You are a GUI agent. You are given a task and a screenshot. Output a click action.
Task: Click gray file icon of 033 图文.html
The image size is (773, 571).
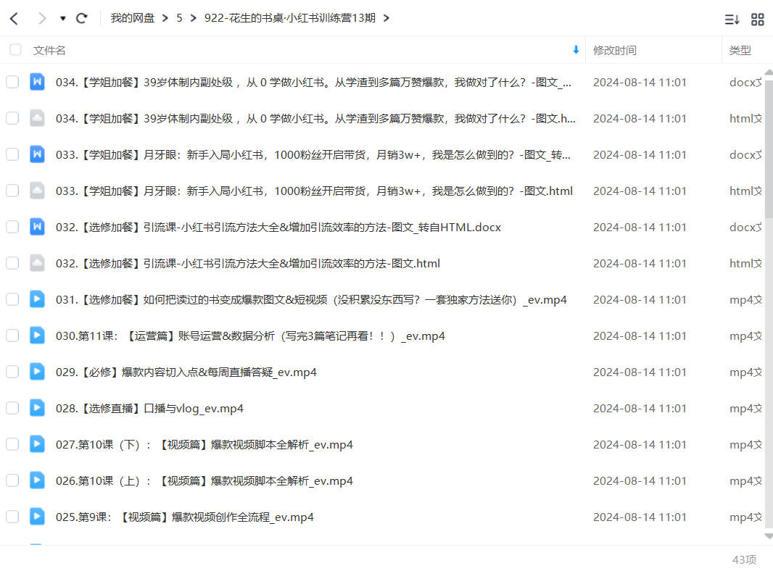(x=37, y=191)
